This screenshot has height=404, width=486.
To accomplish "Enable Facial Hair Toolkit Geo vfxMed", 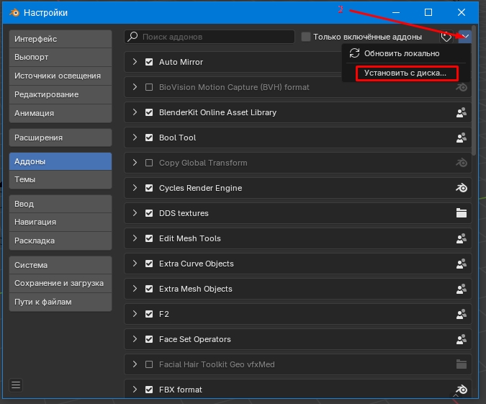I will [x=149, y=364].
